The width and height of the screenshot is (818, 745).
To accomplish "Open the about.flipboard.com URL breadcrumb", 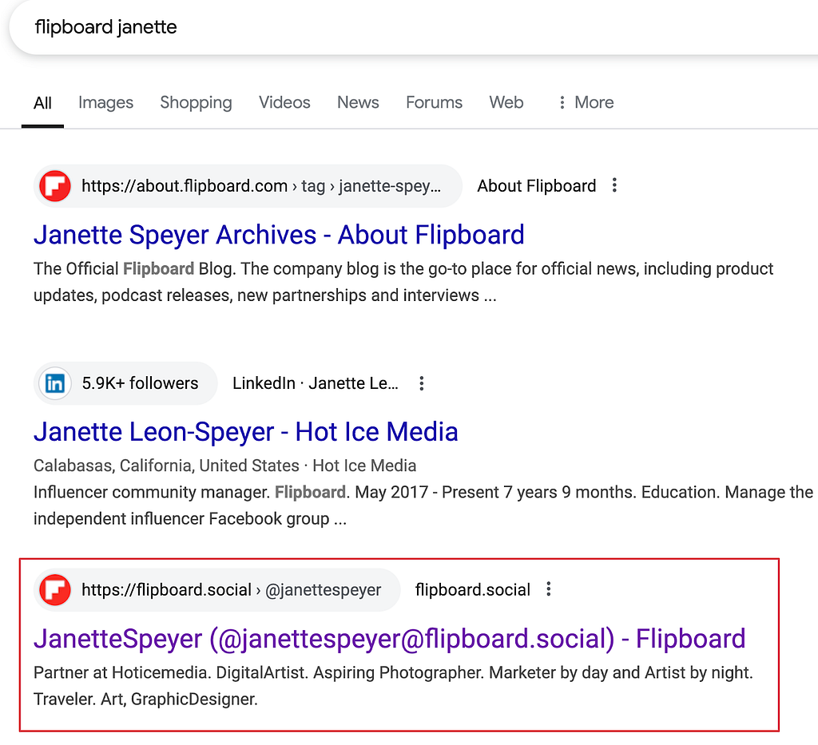I will (x=261, y=186).
